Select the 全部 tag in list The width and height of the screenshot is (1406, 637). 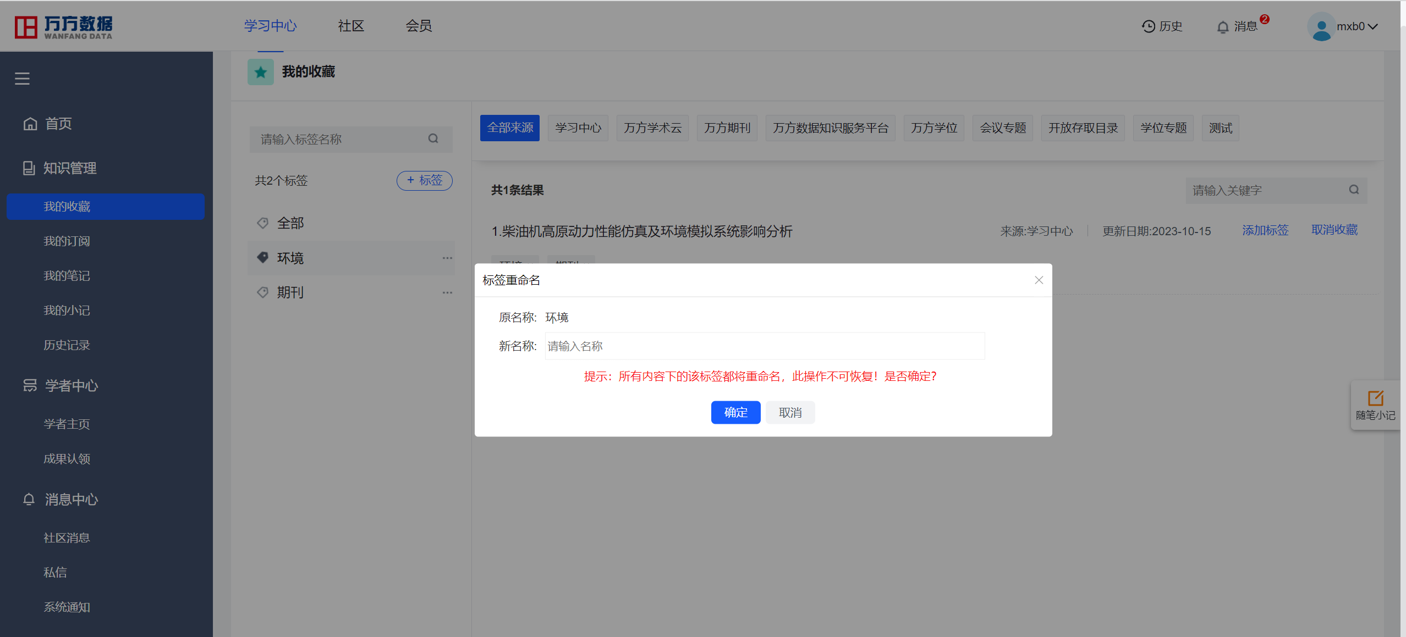tap(290, 223)
